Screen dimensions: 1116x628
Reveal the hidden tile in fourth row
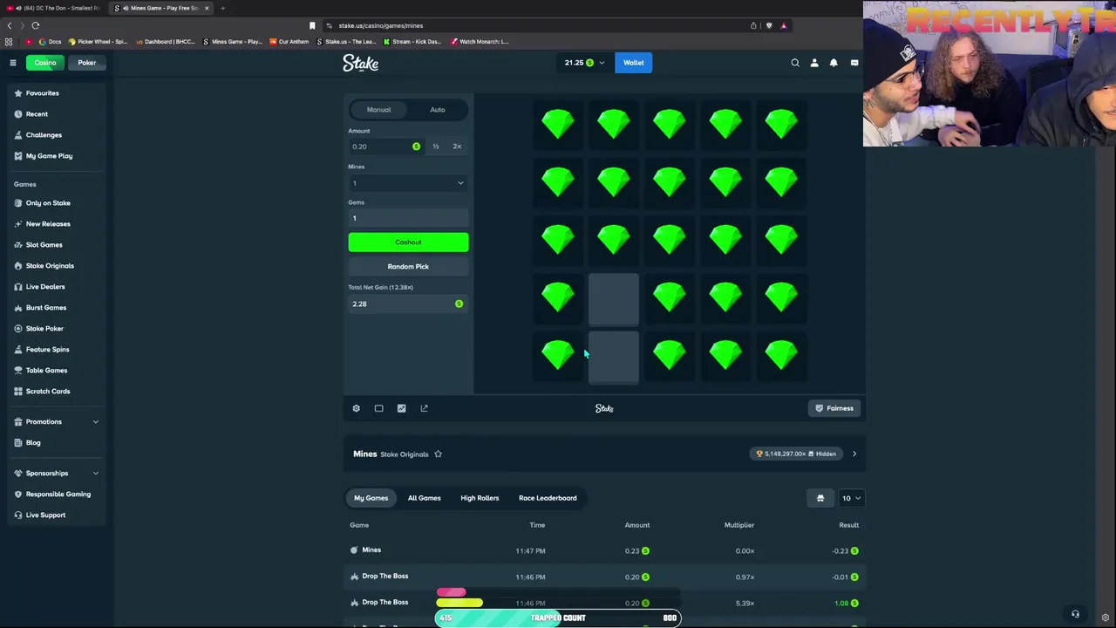coord(614,299)
